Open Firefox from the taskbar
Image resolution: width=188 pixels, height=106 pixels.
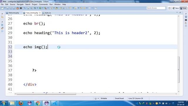[21, 103]
